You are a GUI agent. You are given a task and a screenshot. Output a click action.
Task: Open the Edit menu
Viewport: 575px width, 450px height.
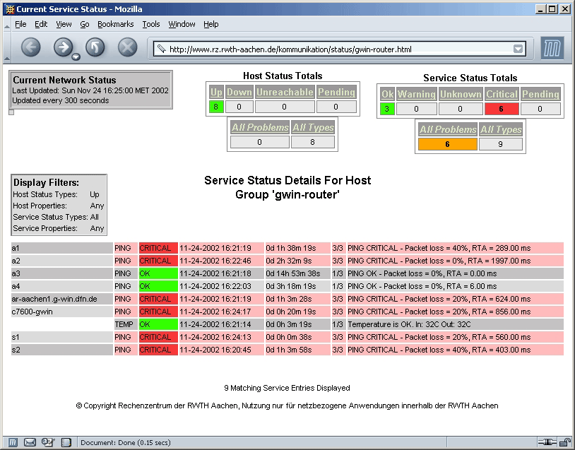pos(41,24)
